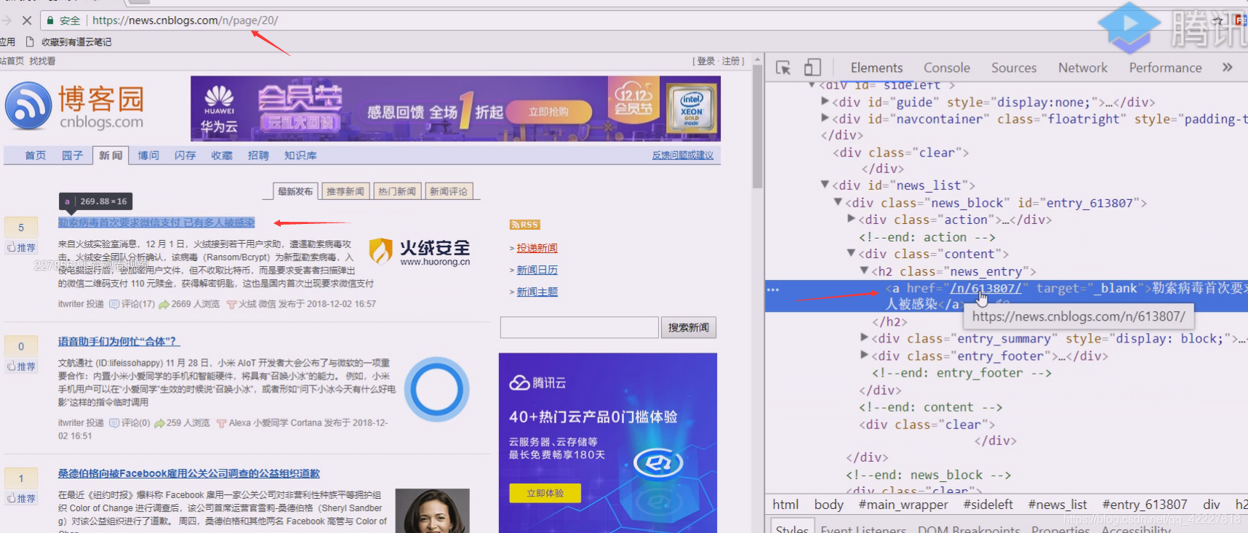Click the page vertical scrollbar thumb

click(757, 127)
